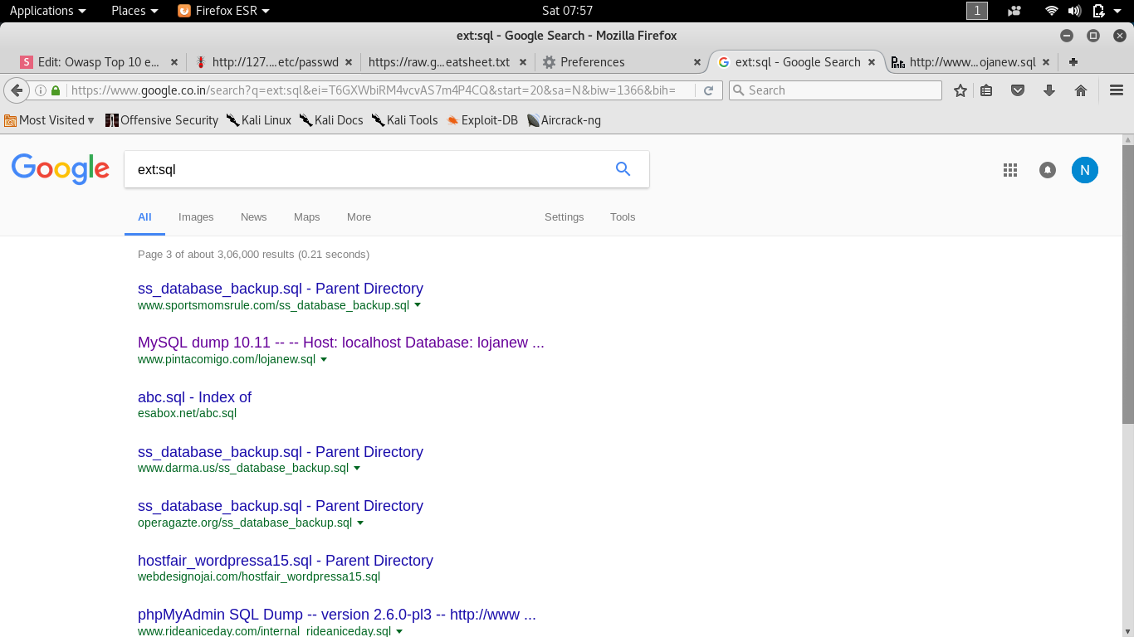Open Firefox ESR application menu
Image resolution: width=1134 pixels, height=637 pixels.
coord(224,11)
